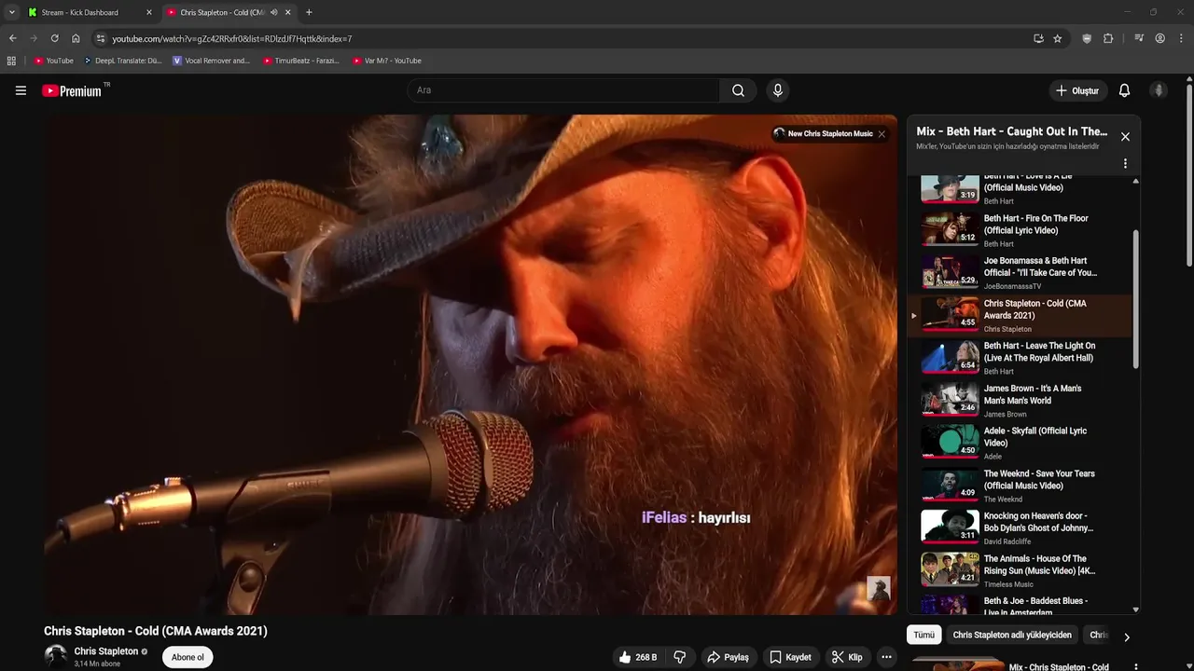This screenshot has height=671, width=1194.
Task: Dismiss the New Chris Stapleton Music card
Action: tap(882, 134)
